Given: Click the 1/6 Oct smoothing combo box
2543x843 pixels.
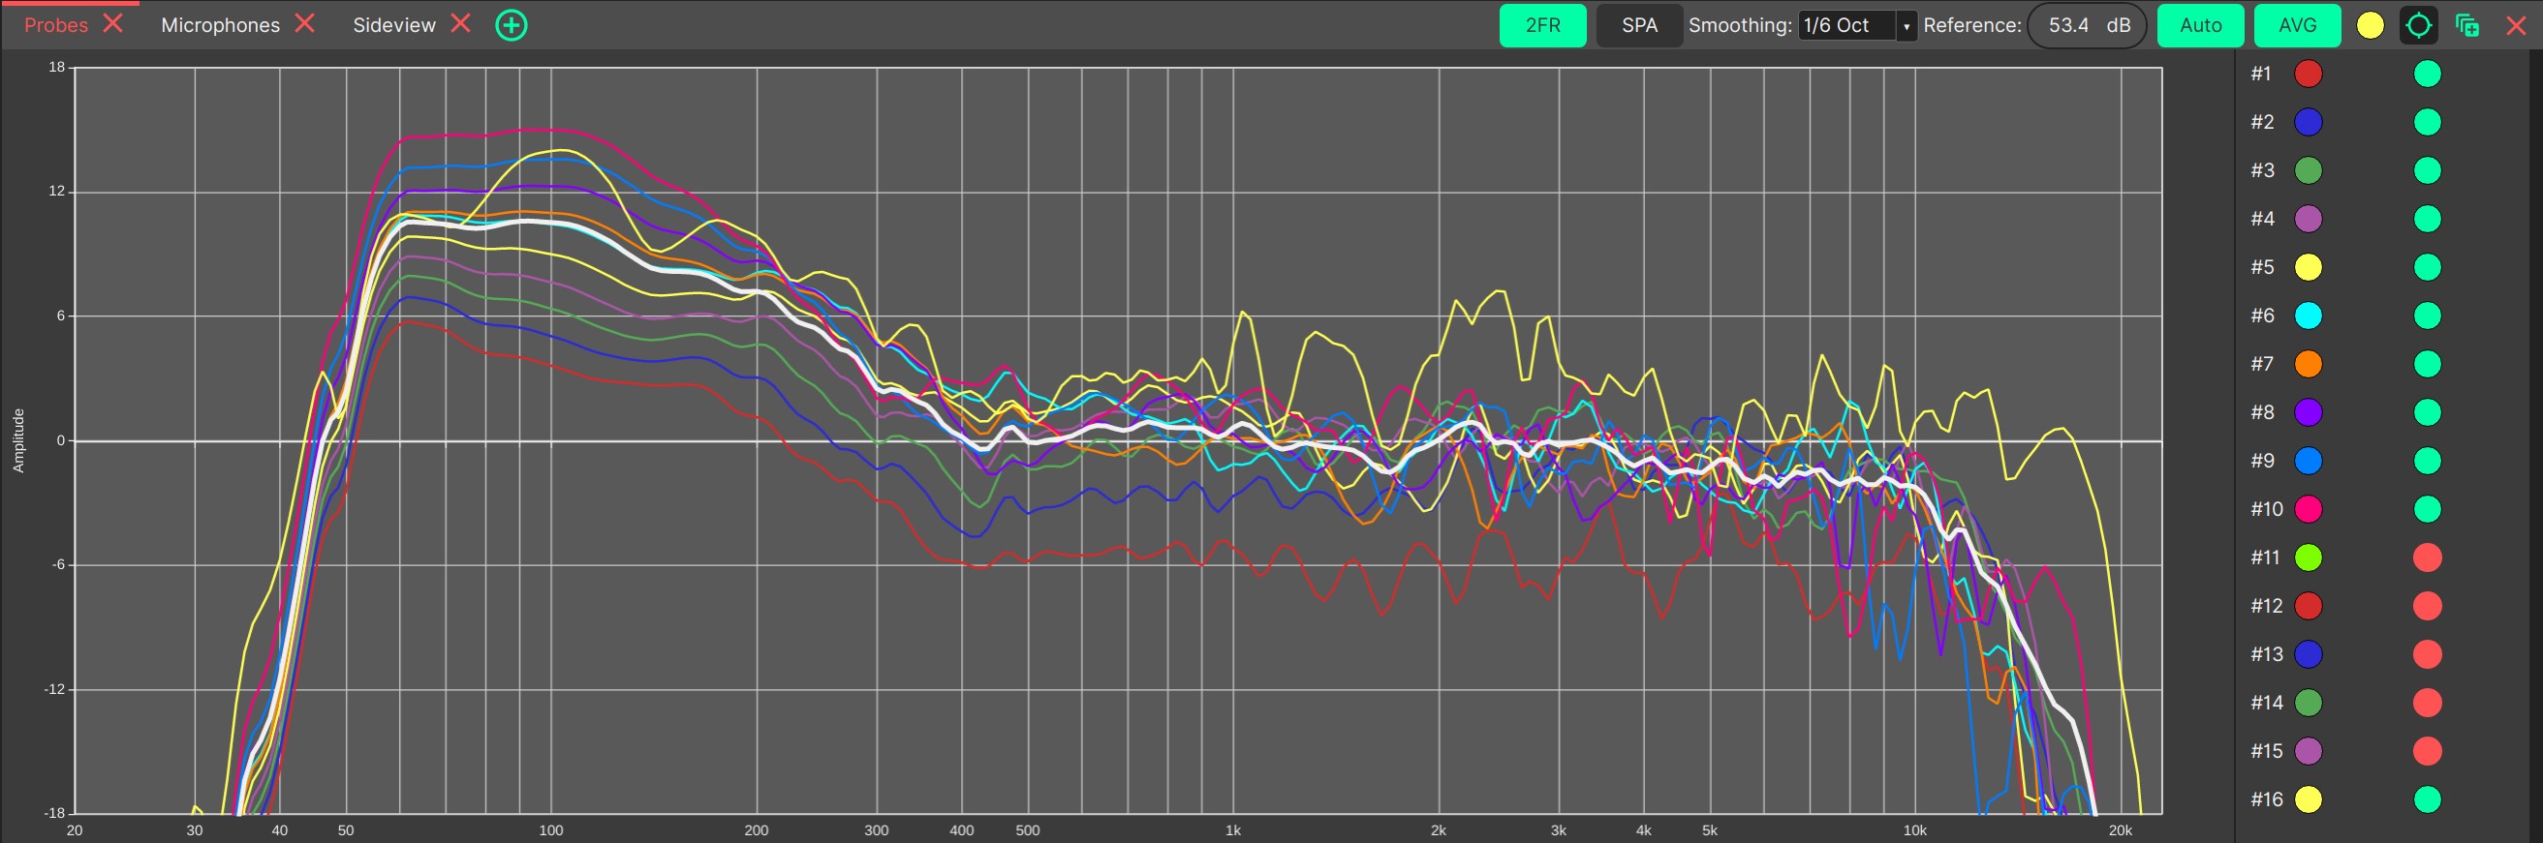Looking at the screenshot, I should coord(1846,25).
